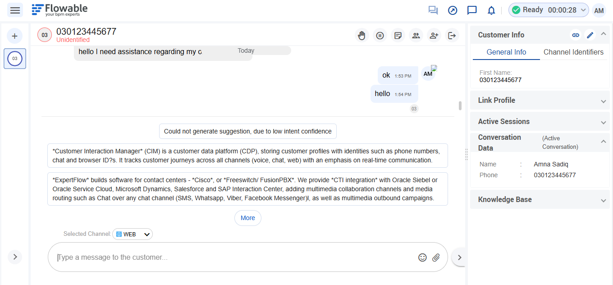Switch to the Channel Identifiers tab

coord(573,52)
